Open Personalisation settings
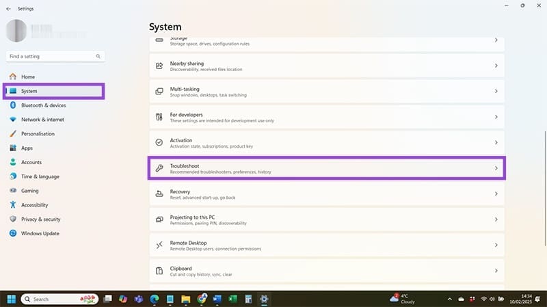547x307 pixels. tap(55, 134)
